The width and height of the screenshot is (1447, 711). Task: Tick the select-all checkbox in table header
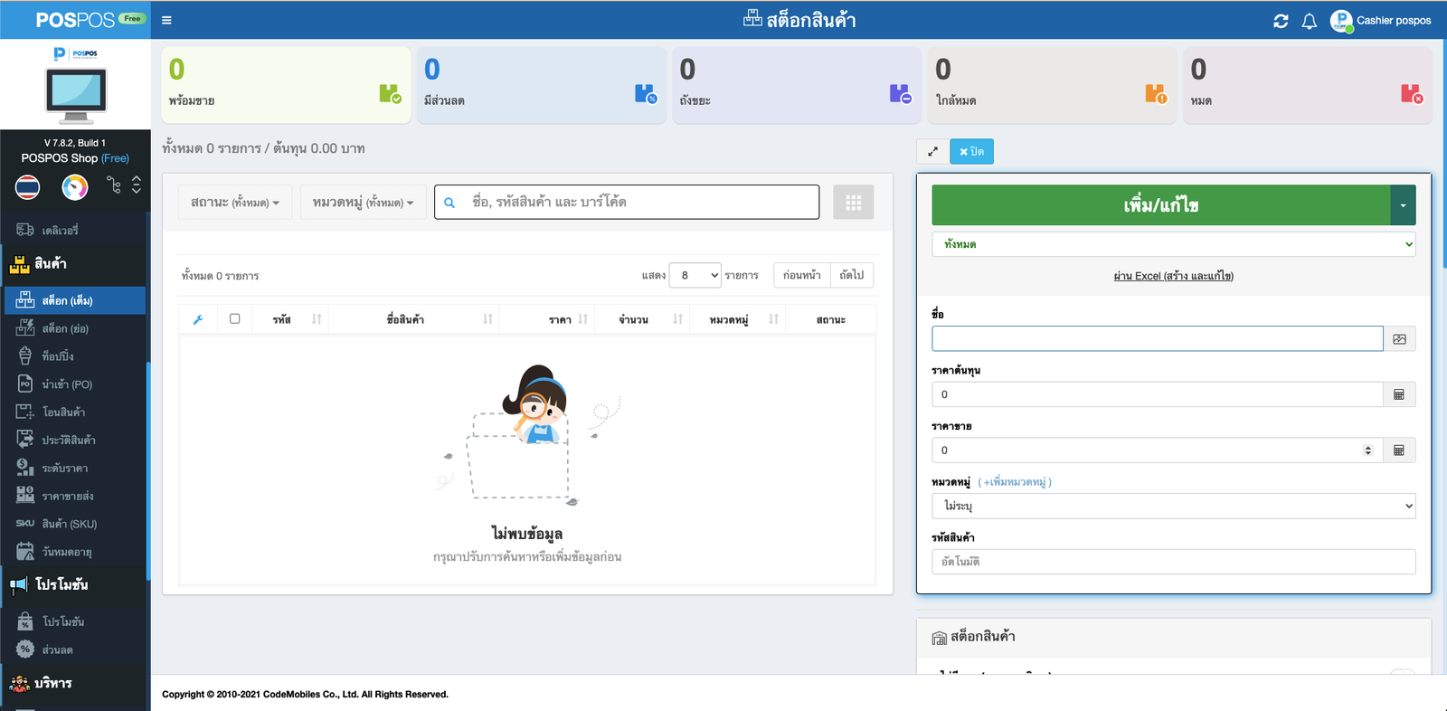tap(235, 318)
